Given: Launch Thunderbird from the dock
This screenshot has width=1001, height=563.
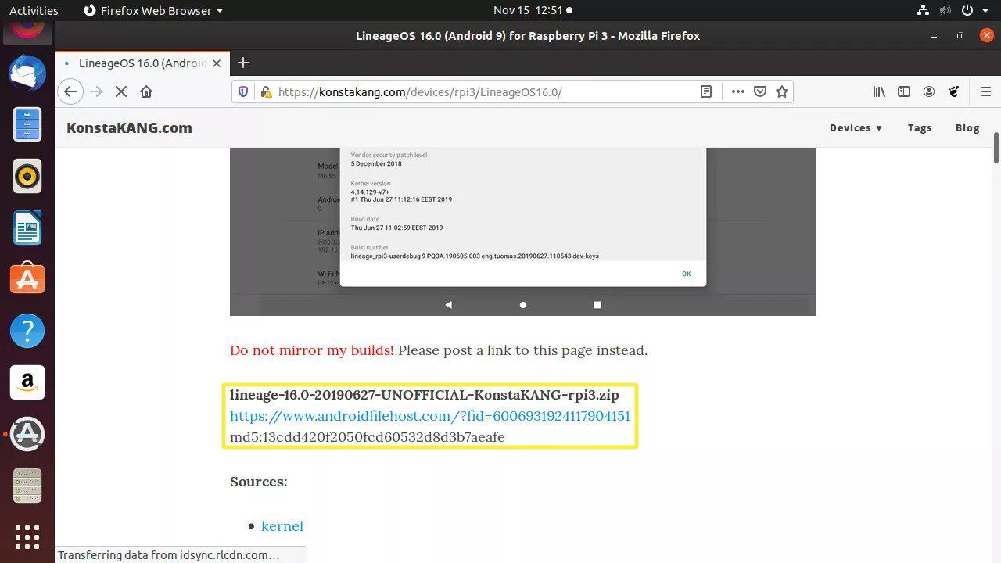Looking at the screenshot, I should [27, 74].
